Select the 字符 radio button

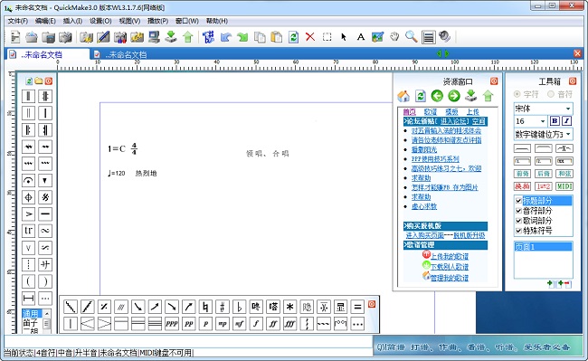coord(517,94)
